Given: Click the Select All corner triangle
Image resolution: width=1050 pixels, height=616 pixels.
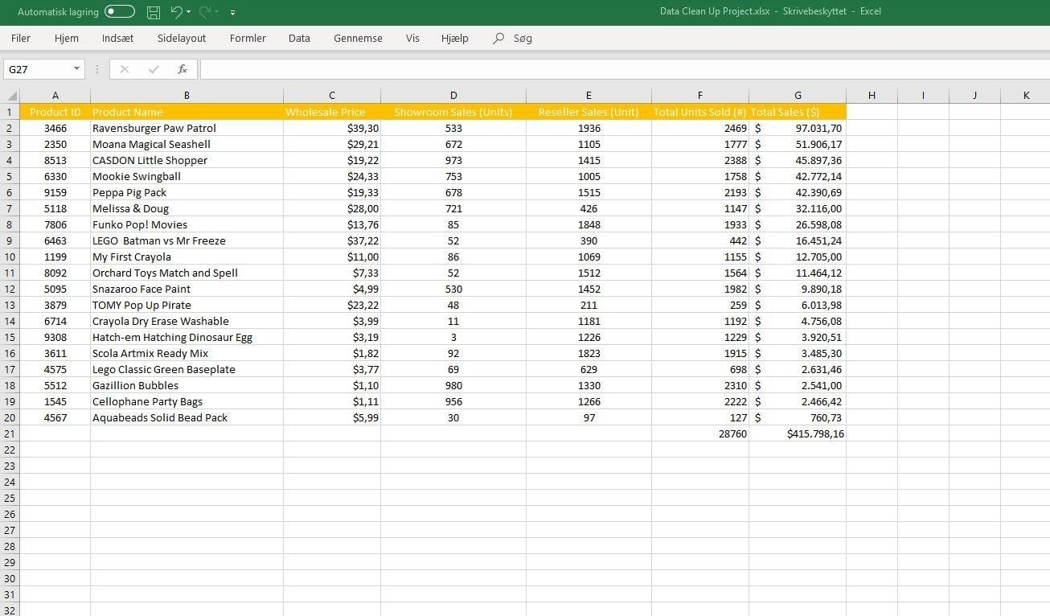Looking at the screenshot, I should (10, 96).
